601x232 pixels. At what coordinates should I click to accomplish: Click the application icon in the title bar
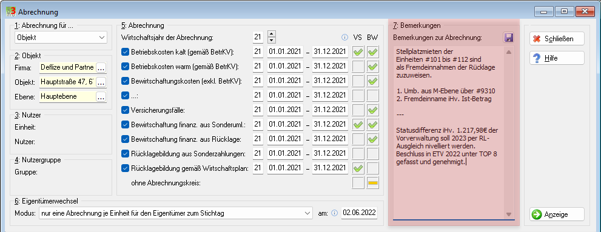pos(11,12)
